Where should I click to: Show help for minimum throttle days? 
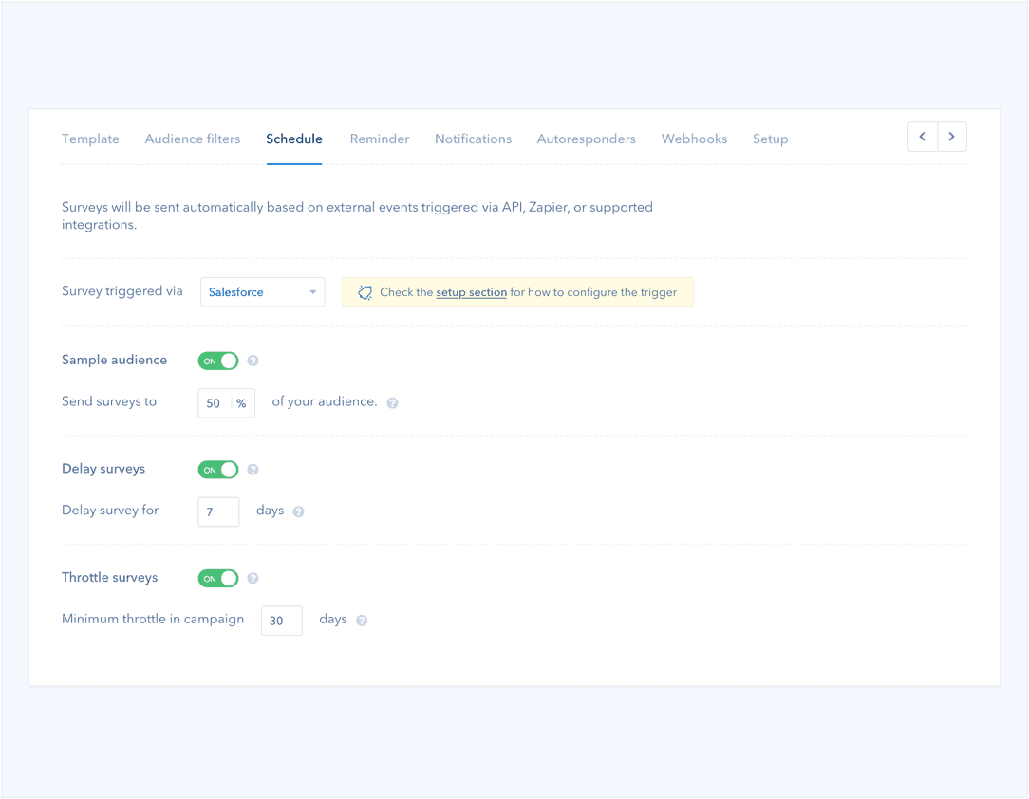[x=362, y=621]
